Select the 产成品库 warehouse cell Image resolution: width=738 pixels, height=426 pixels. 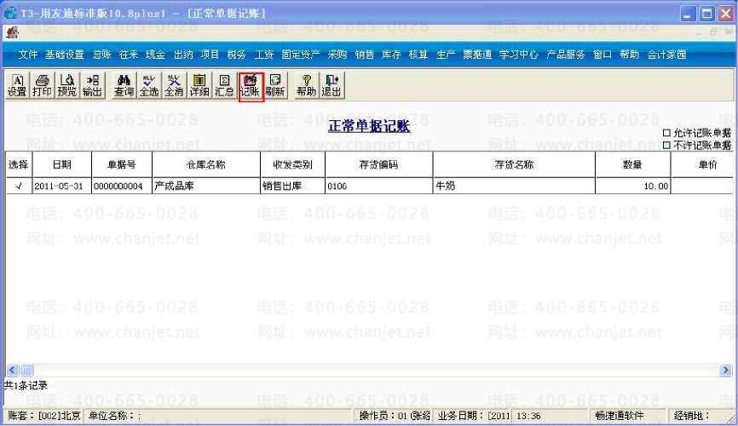pos(205,186)
